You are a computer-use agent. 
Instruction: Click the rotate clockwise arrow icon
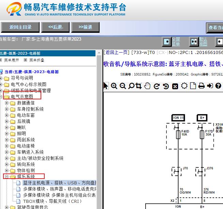(x=157, y=86)
